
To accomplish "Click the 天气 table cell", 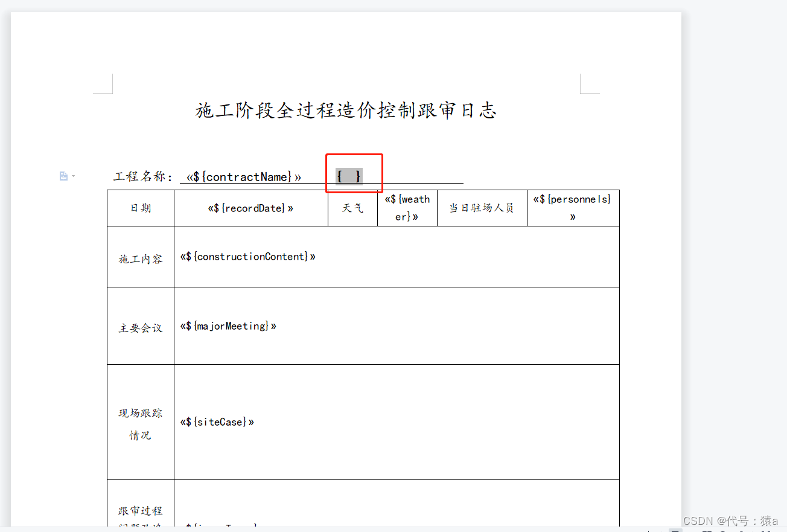I will tap(352, 208).
